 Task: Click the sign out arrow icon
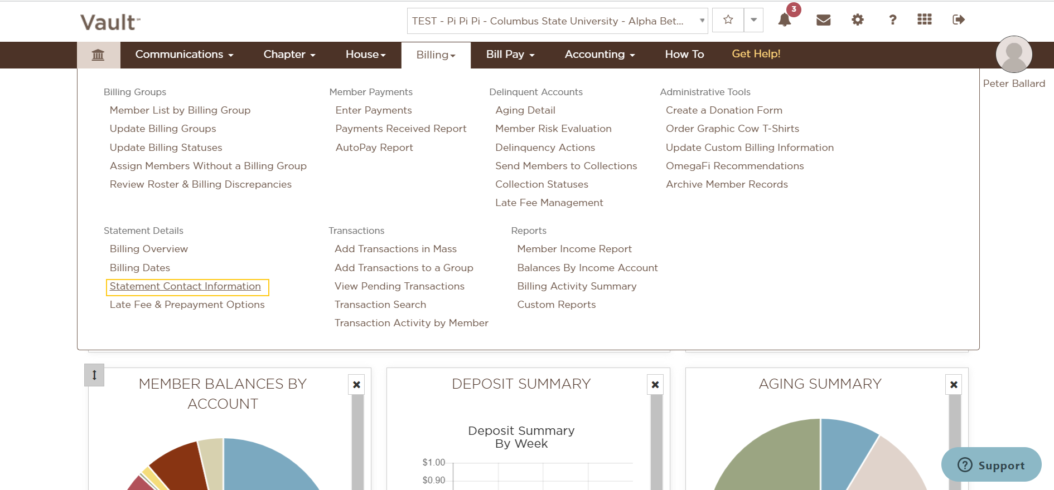click(959, 20)
